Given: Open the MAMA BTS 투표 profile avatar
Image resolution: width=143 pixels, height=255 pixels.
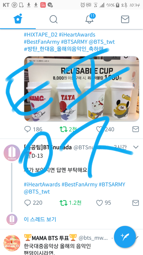Looking at the screenshot, I should (x=12, y=243).
